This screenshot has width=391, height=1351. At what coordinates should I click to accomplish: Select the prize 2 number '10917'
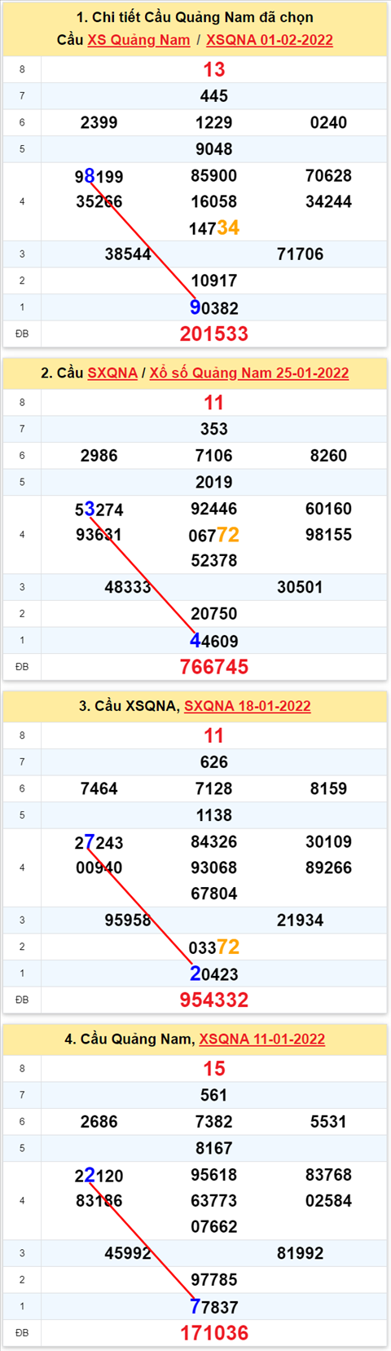coord(214,280)
